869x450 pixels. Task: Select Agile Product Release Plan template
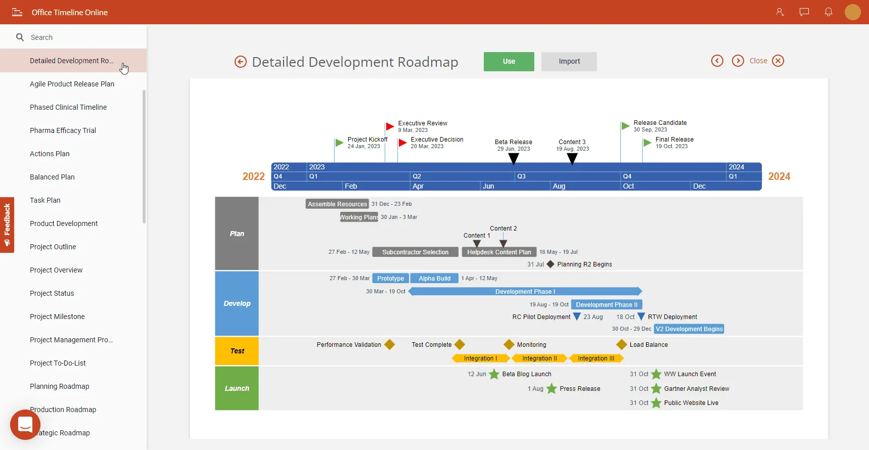pyautogui.click(x=72, y=84)
